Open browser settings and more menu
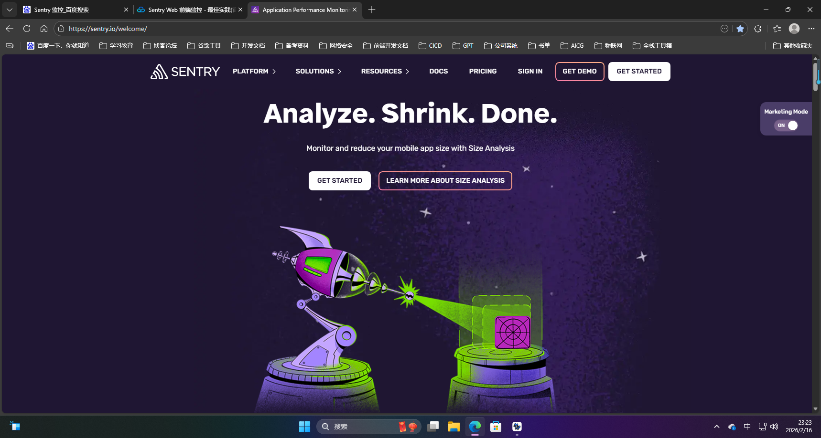This screenshot has width=821, height=438. click(x=811, y=29)
